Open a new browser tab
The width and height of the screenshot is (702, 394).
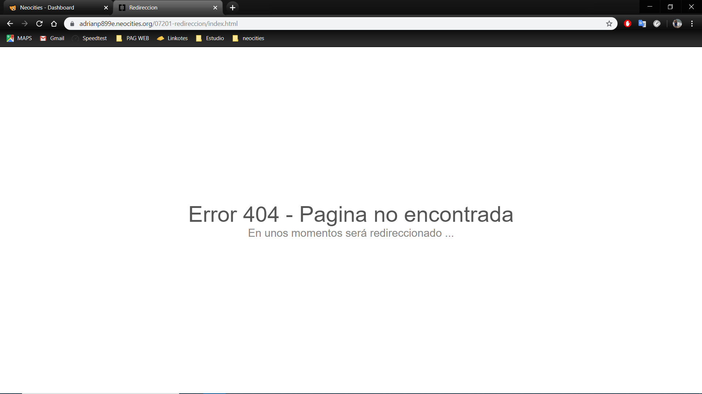233,8
